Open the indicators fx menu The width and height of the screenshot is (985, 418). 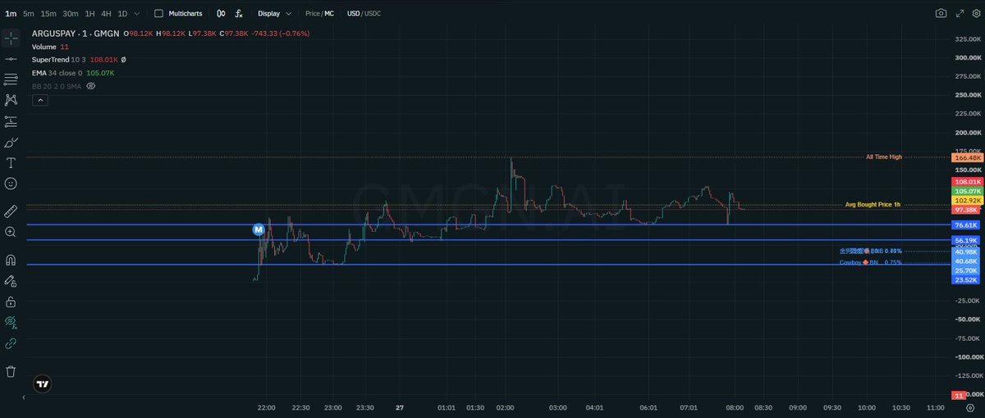pyautogui.click(x=238, y=13)
